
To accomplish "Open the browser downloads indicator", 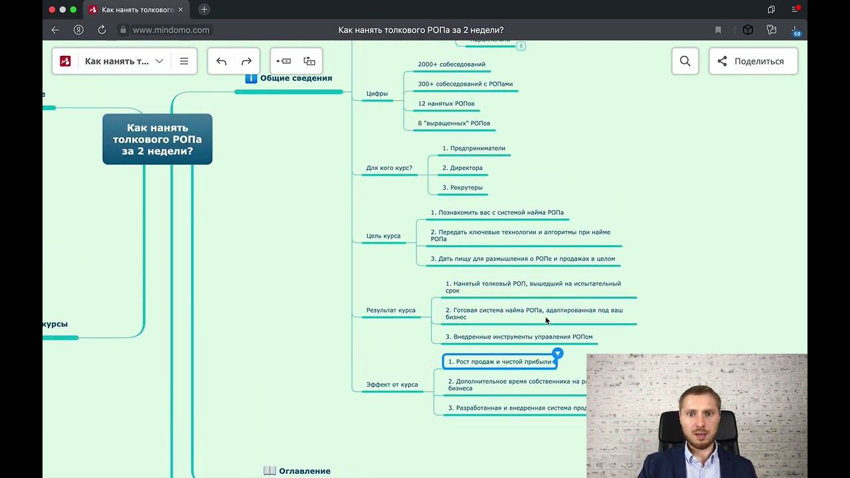I will [x=796, y=31].
